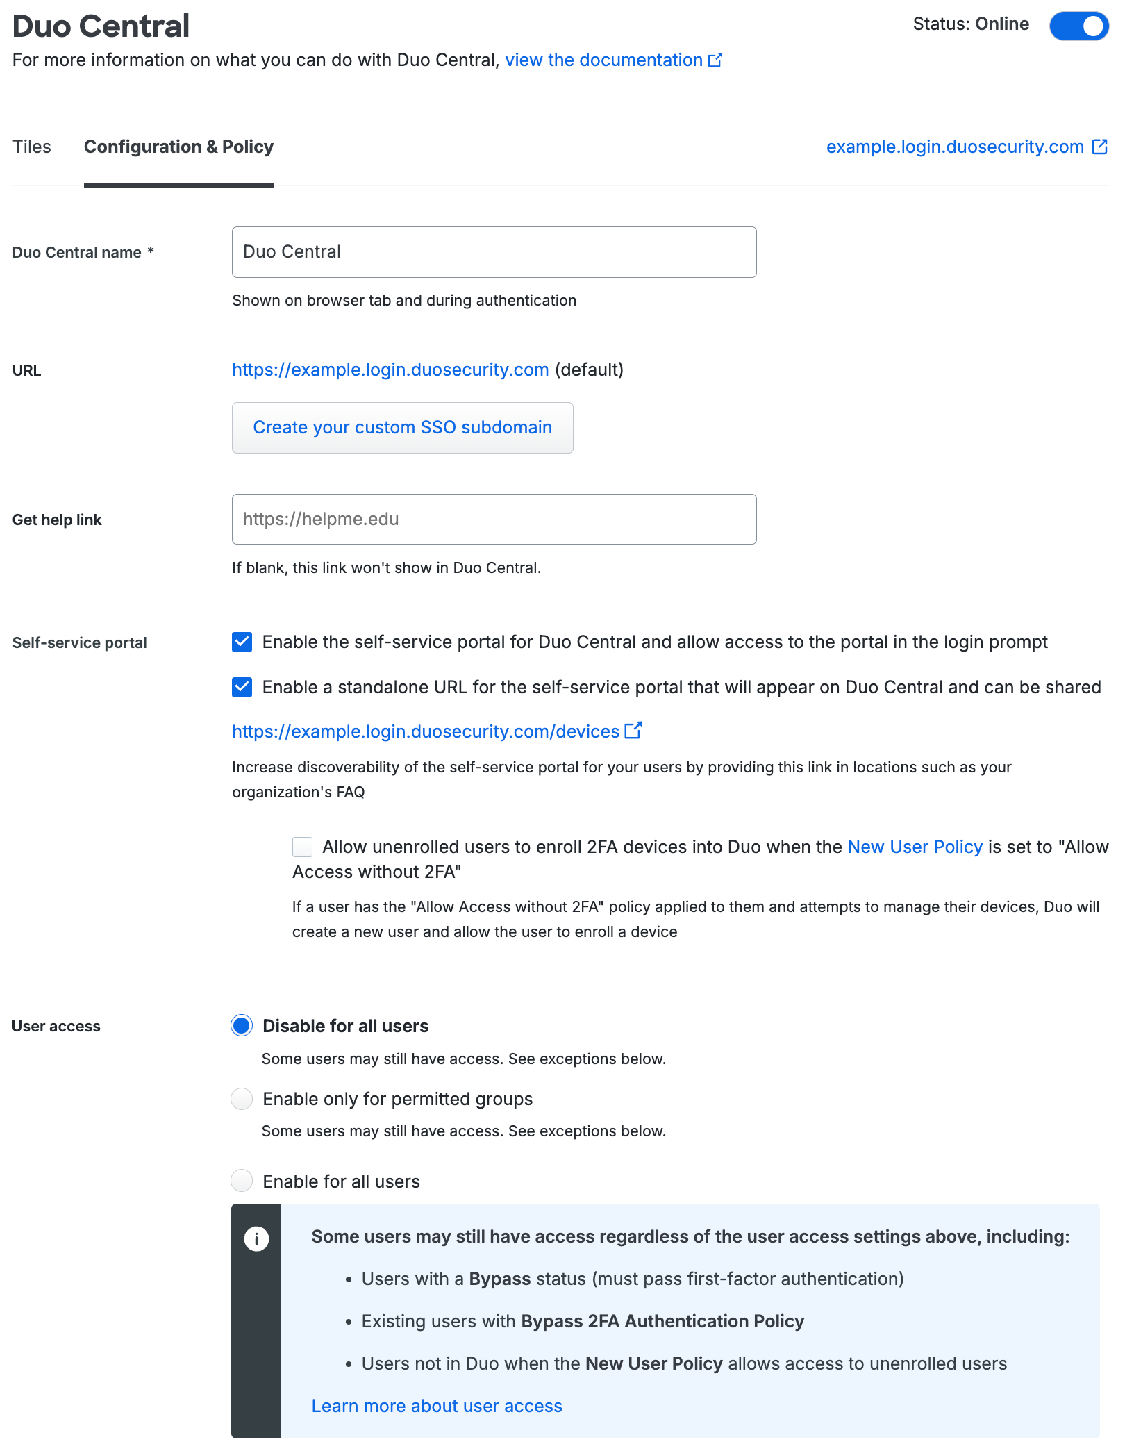Uncheck enable self-service portal for Duo Central
This screenshot has width=1125, height=1451.
tap(241, 642)
